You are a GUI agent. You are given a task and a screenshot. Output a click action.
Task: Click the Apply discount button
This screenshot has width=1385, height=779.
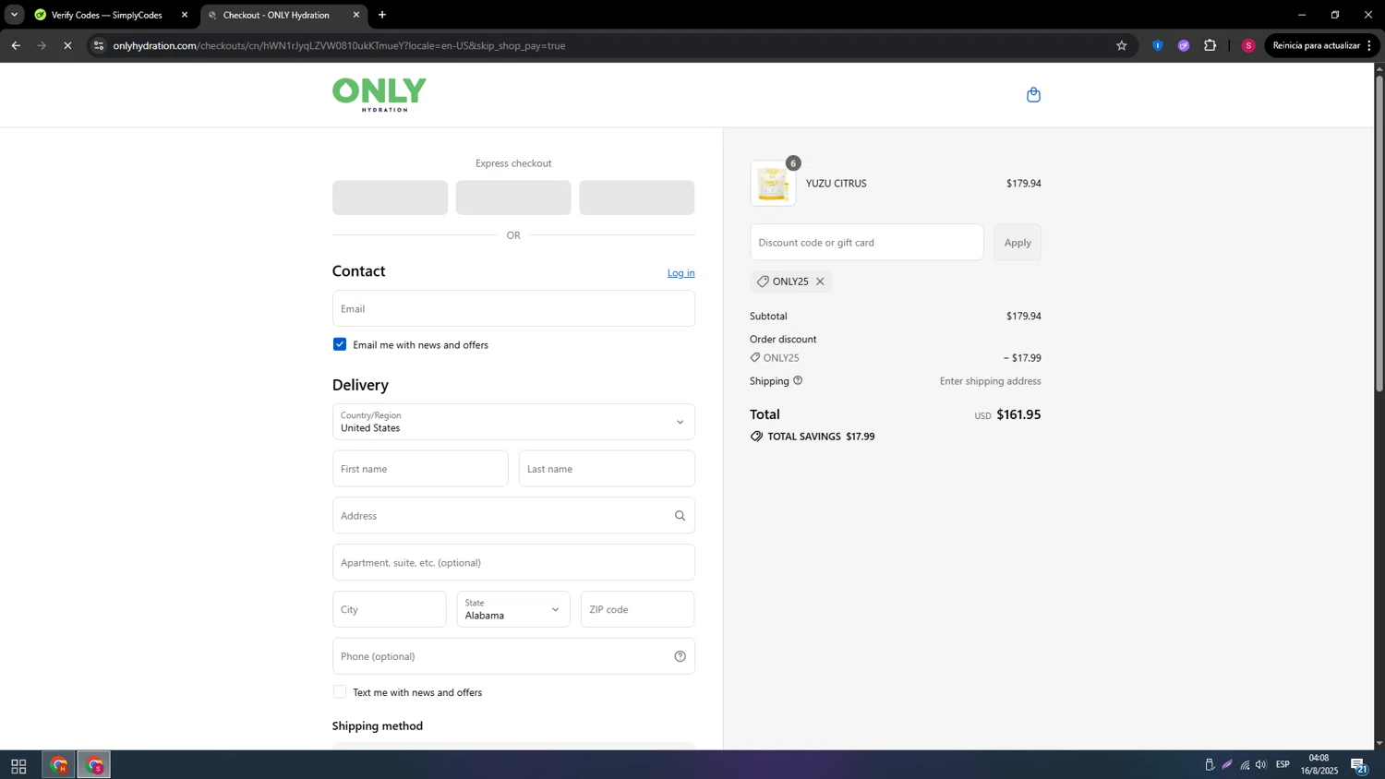pos(1018,243)
